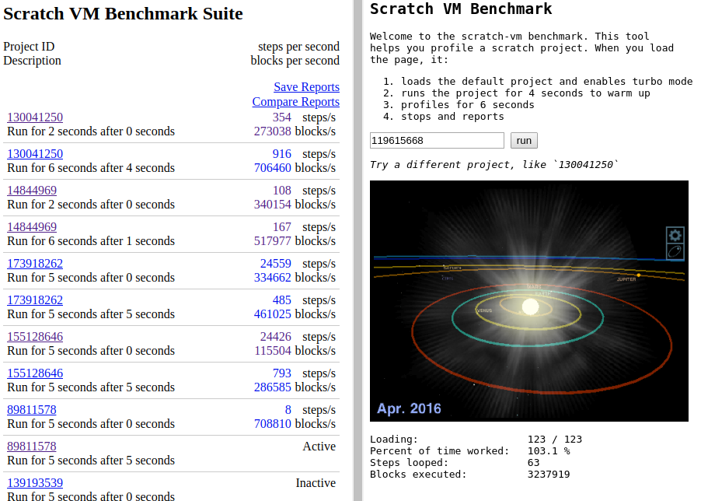Click the 115504 blocks/s value link
The height and width of the screenshot is (501, 701).
pyautogui.click(x=272, y=351)
